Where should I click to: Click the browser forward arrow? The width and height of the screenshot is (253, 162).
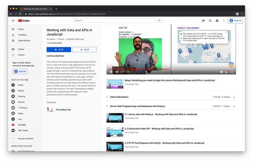click(16, 14)
